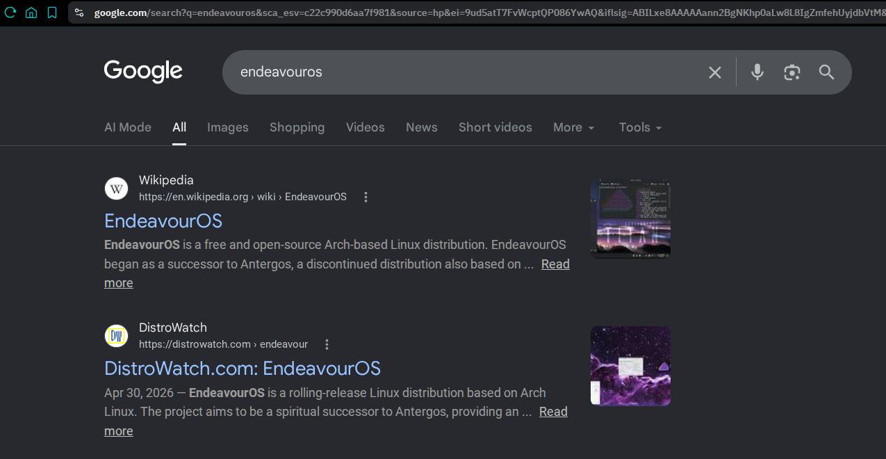Switch to the AI Mode tab
The height and width of the screenshot is (459, 886).
coord(128,127)
